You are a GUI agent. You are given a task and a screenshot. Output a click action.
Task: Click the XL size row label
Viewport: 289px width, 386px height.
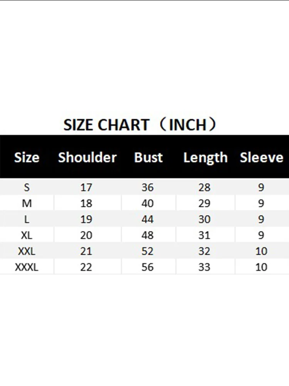point(27,235)
